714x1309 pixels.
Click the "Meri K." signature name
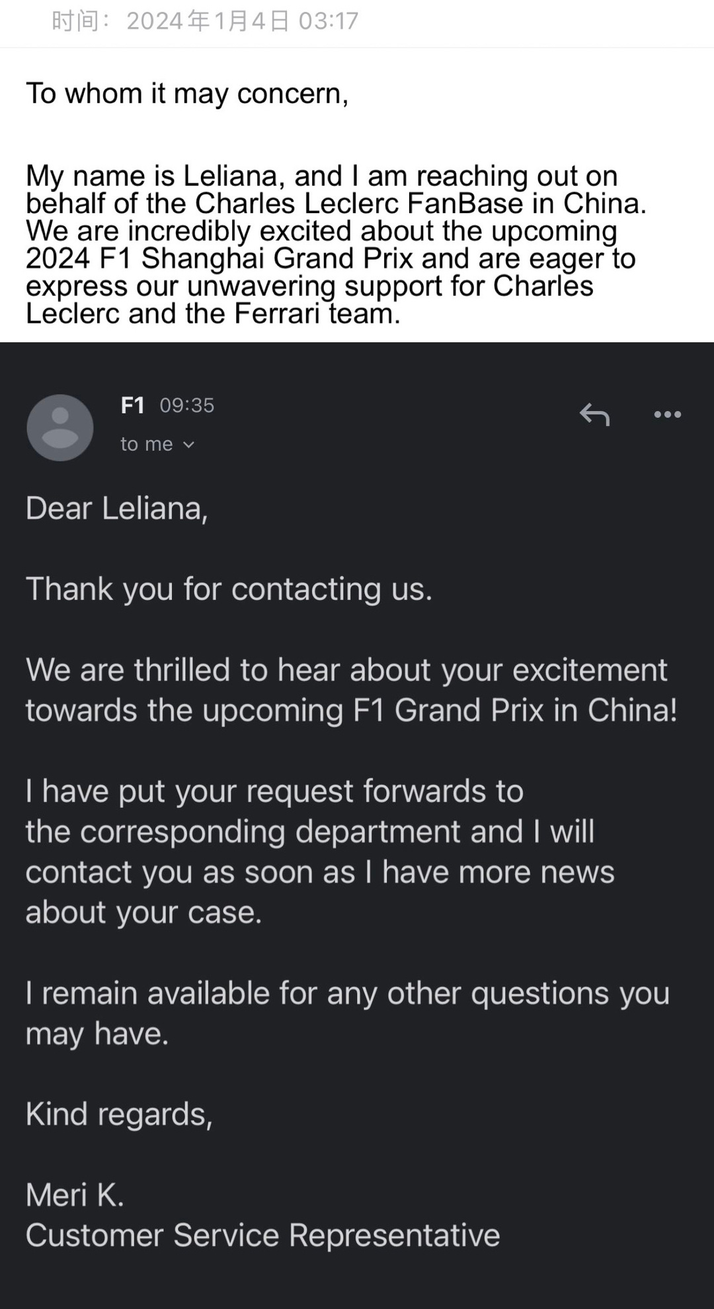click(x=75, y=1195)
